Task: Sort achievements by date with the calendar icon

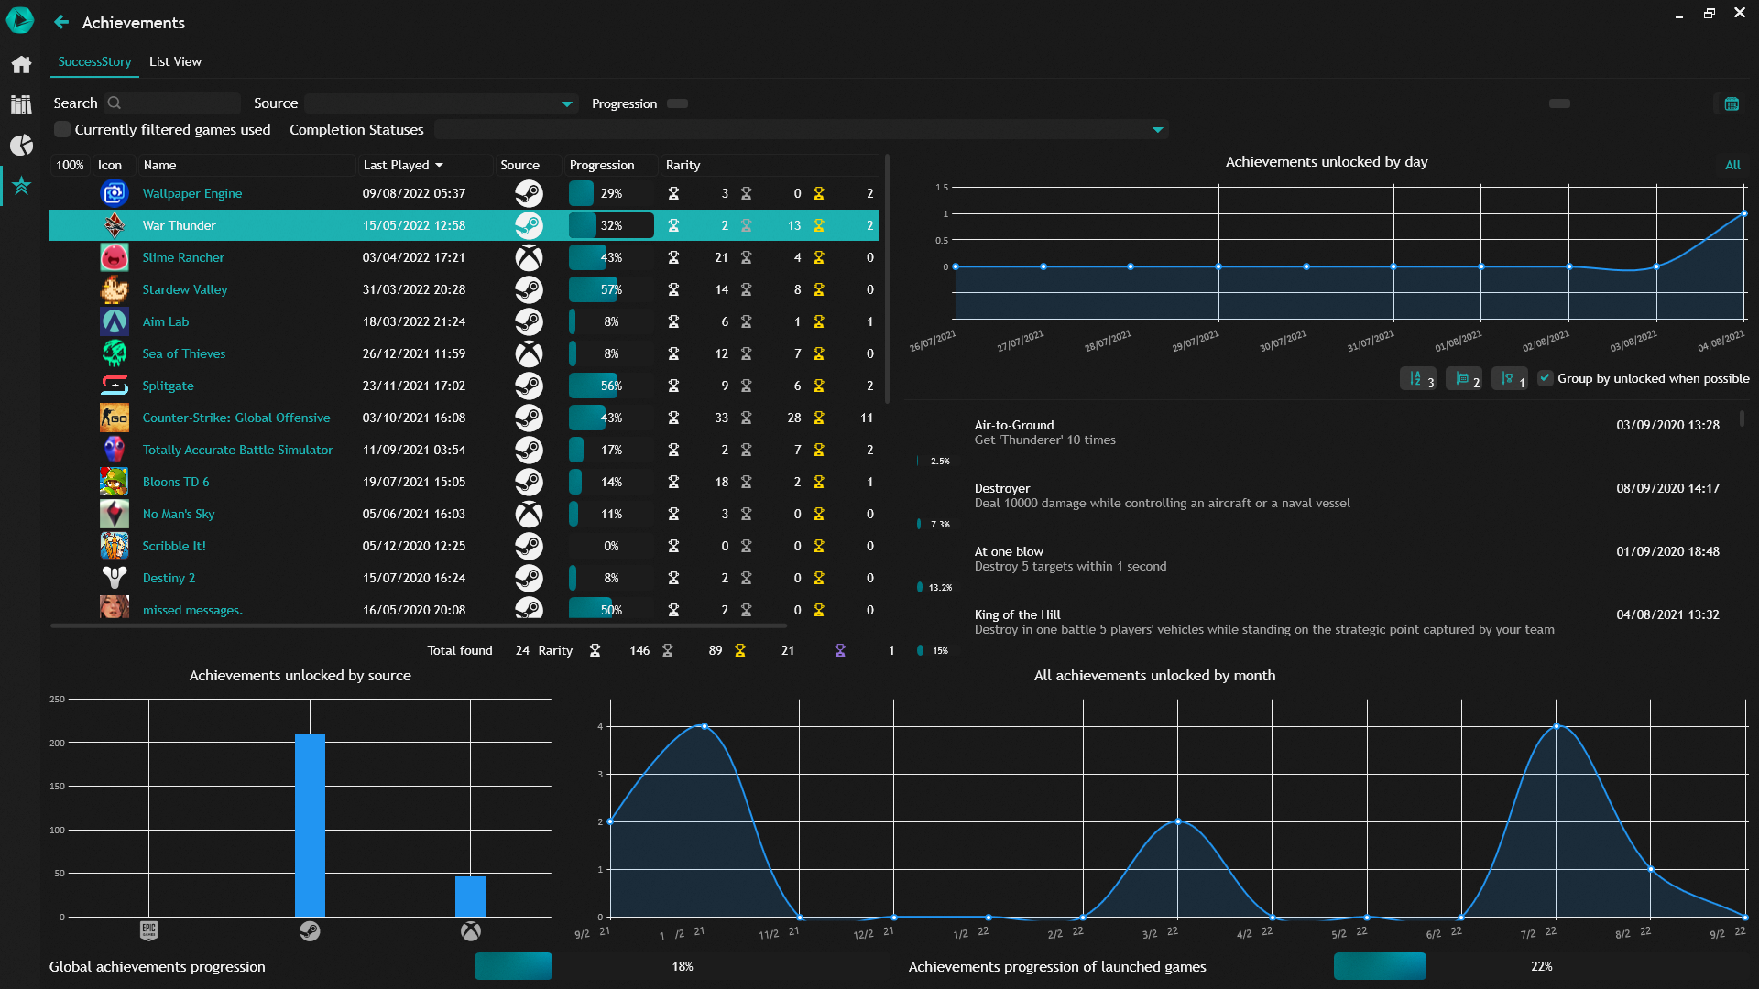Action: click(x=1463, y=378)
